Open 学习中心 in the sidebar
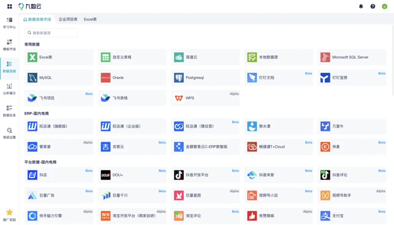Viewport: 394px width, 225px height. click(x=9, y=23)
